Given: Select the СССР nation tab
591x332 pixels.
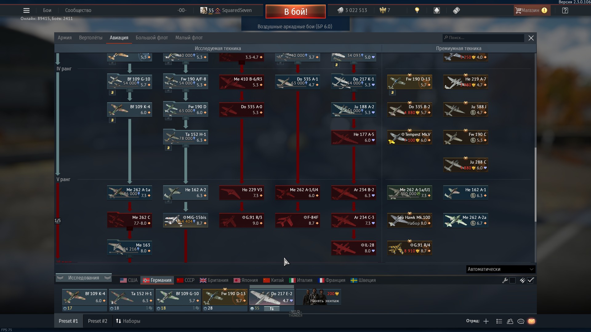Looking at the screenshot, I should (x=186, y=280).
